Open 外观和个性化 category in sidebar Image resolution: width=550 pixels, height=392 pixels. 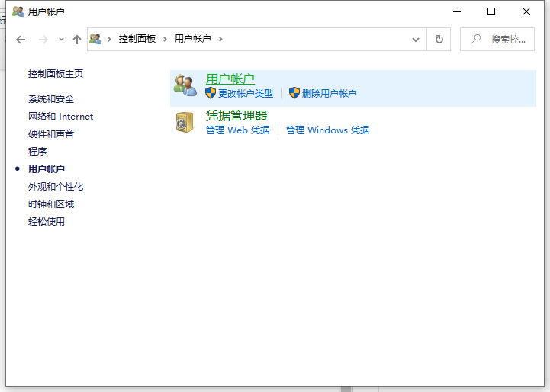[x=56, y=187]
